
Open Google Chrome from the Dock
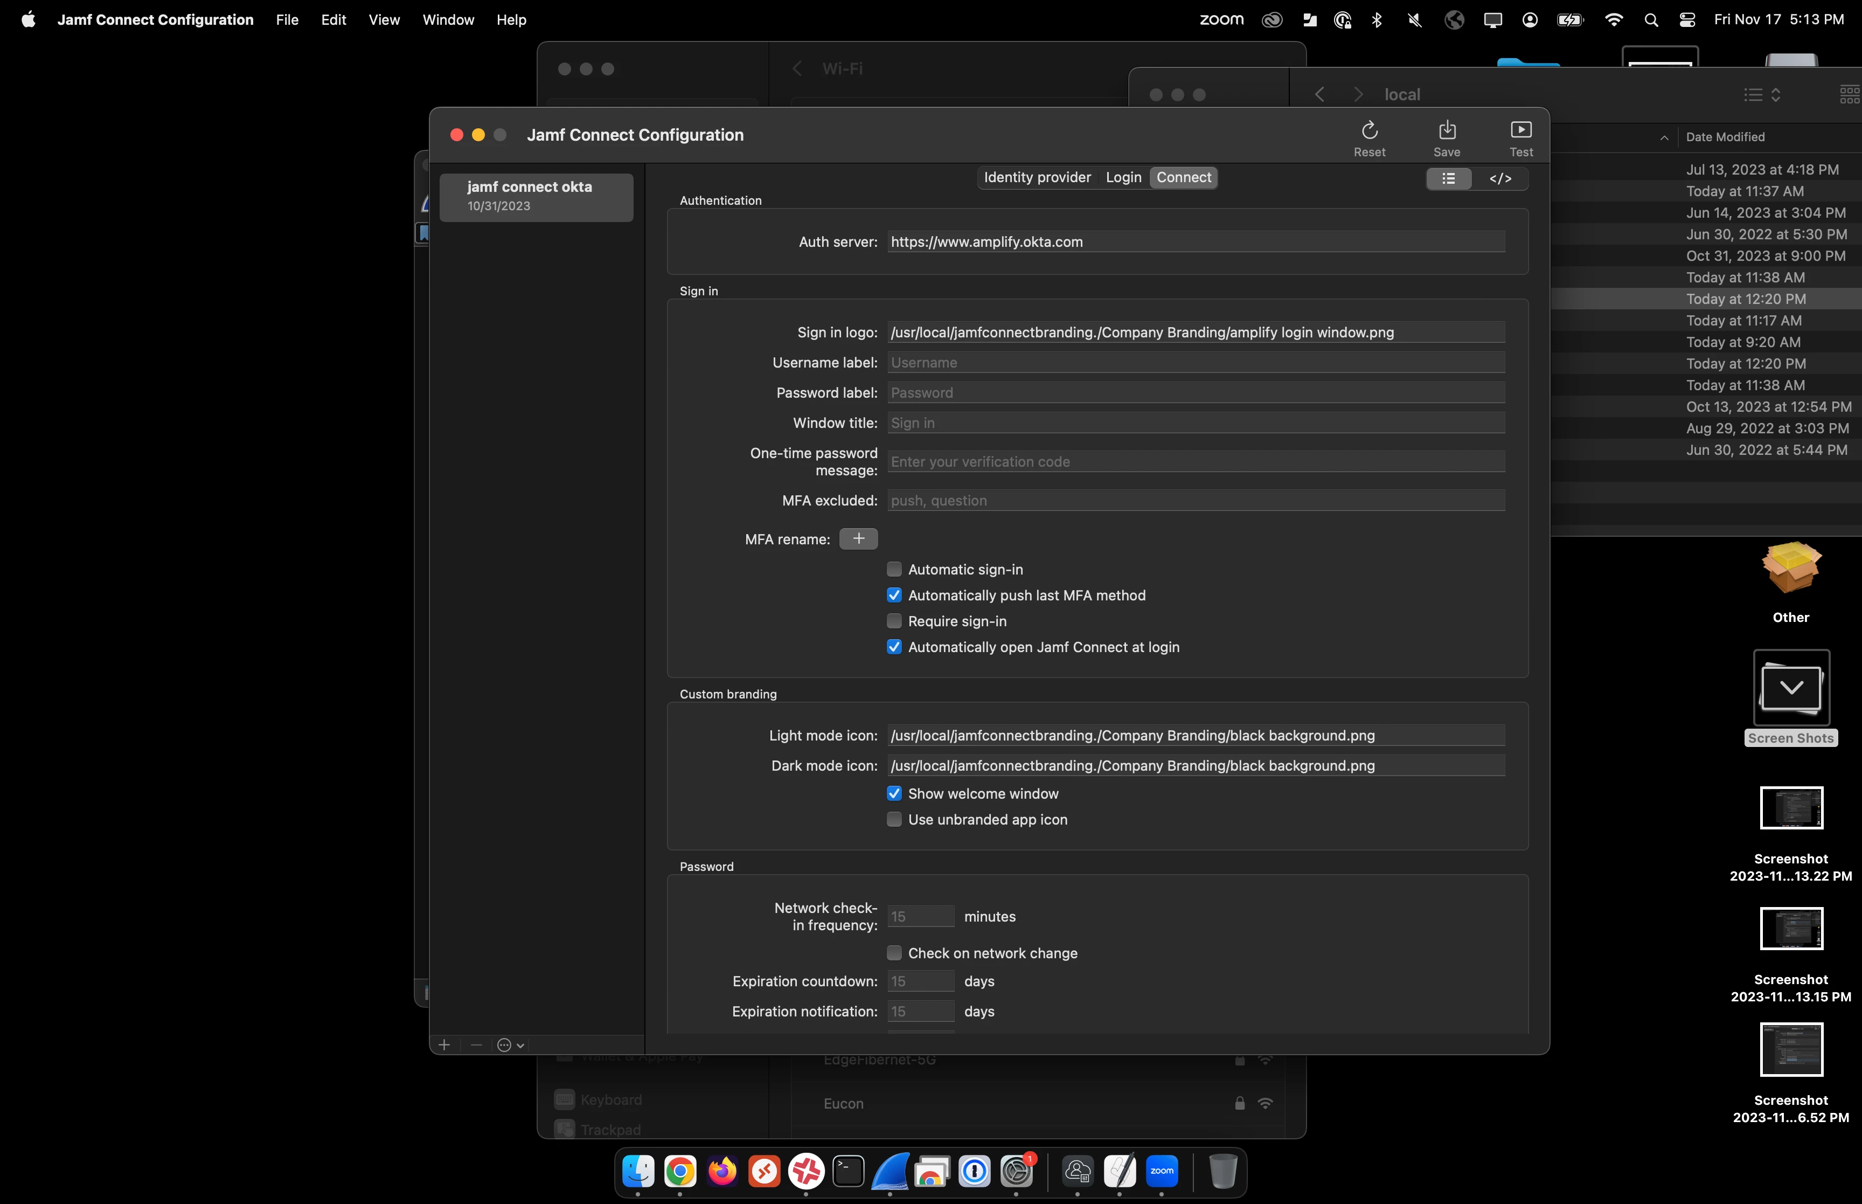coord(680,1171)
